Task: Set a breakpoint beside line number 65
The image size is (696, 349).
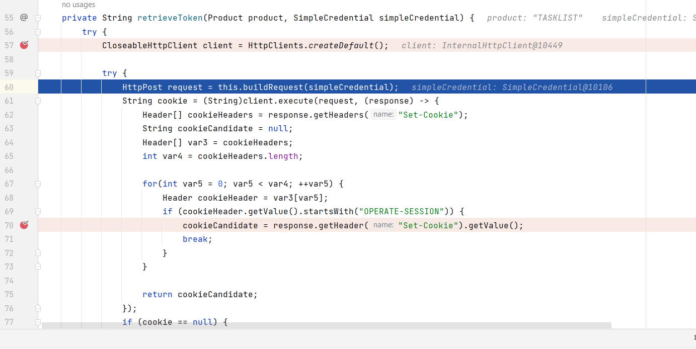Action: (x=24, y=156)
